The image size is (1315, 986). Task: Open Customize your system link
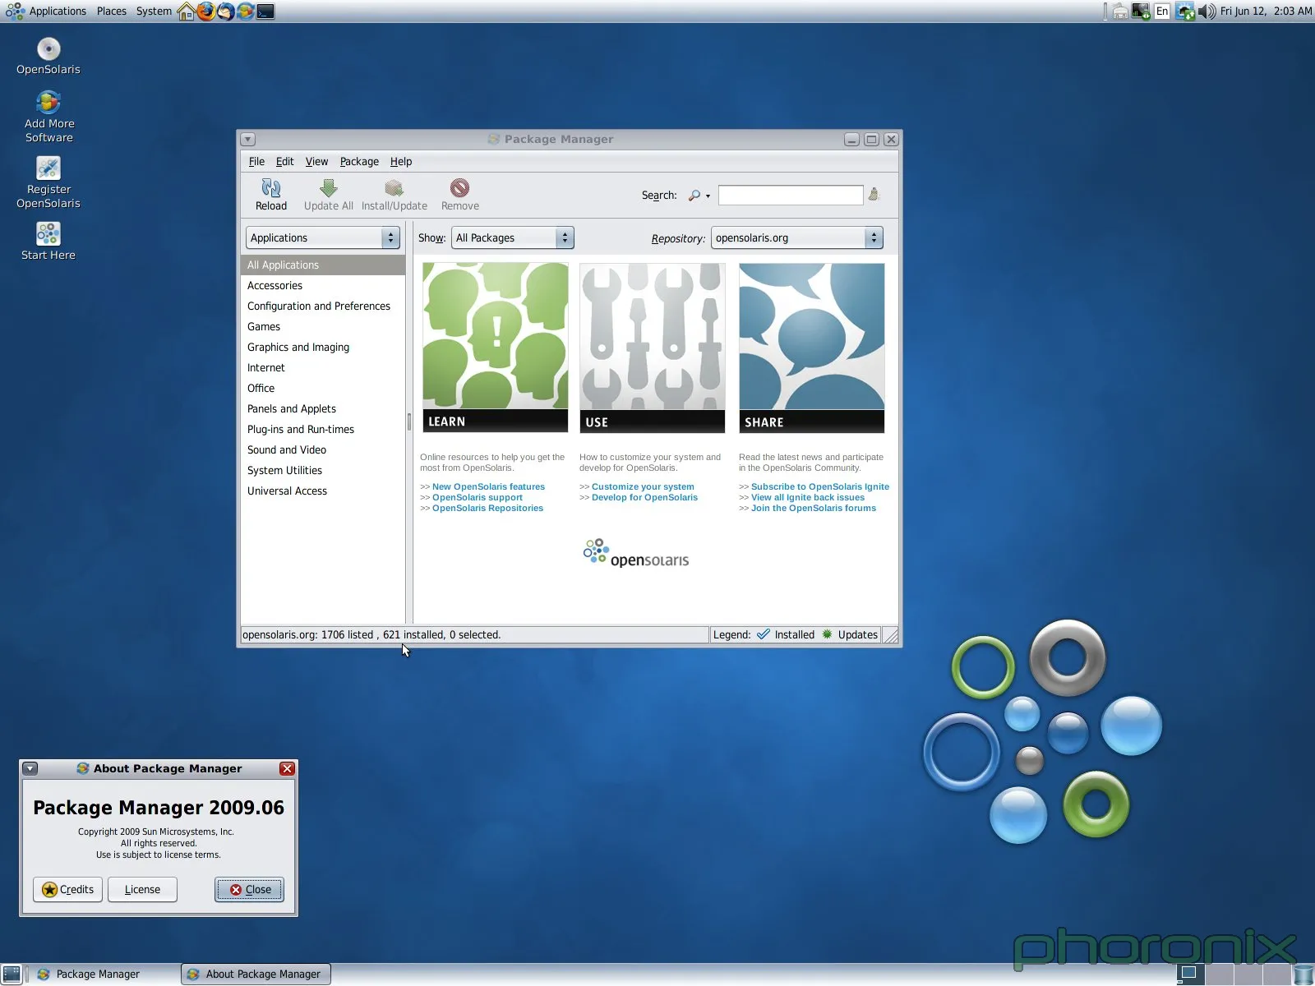(x=643, y=487)
